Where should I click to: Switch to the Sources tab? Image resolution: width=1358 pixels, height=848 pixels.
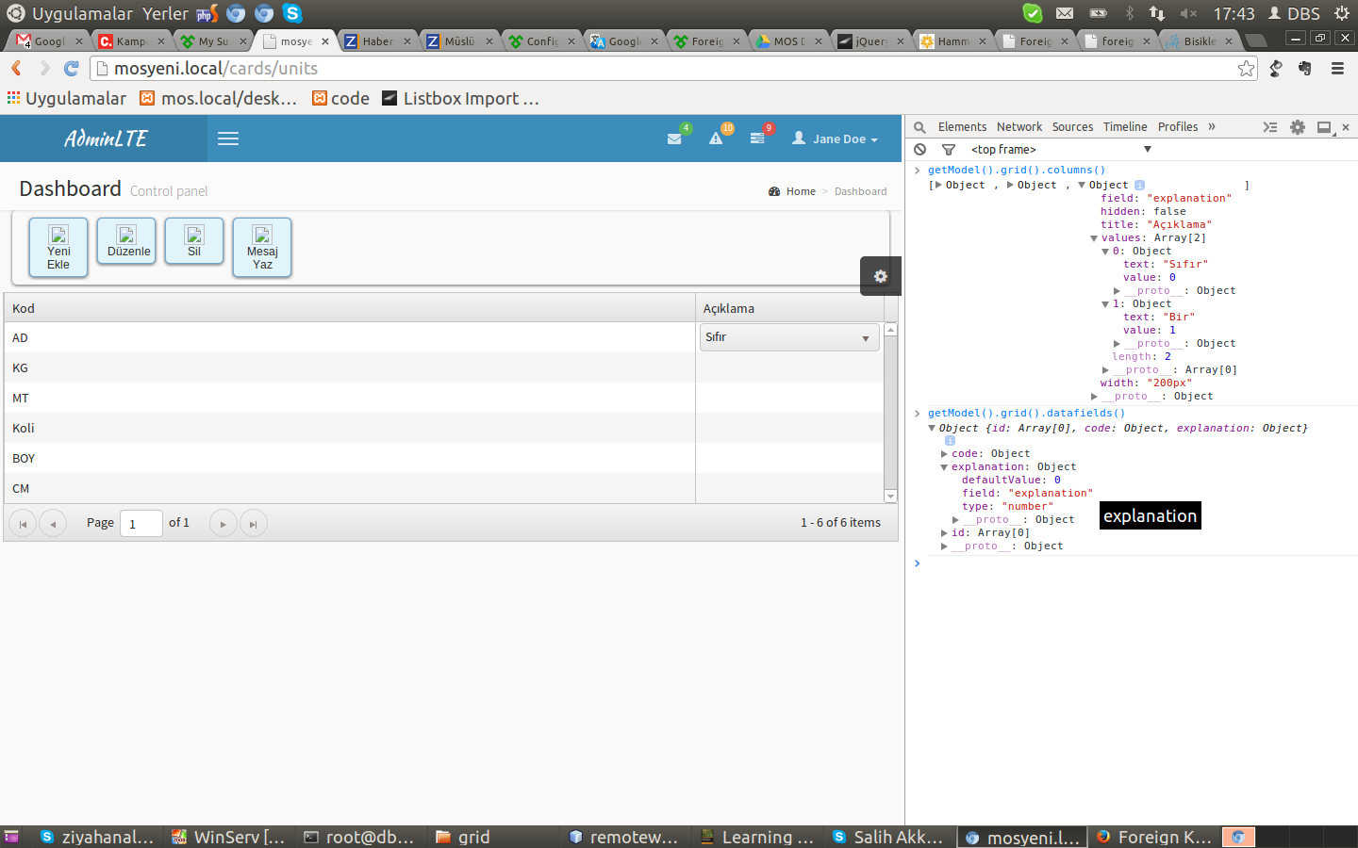coord(1073,127)
